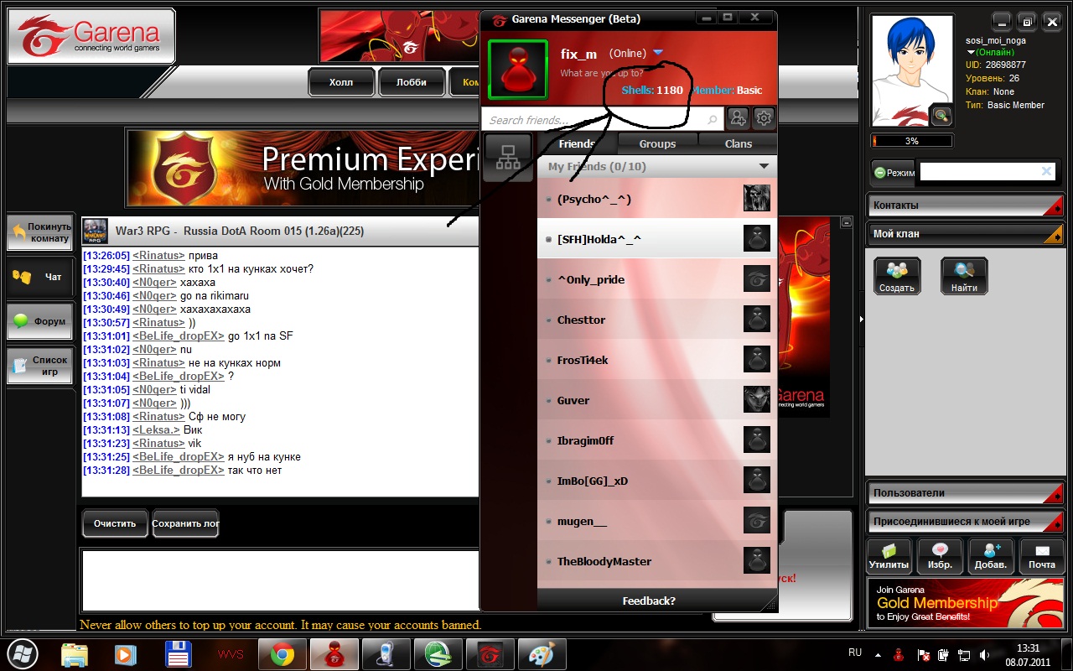
Task: Click the fix_m profile avatar in Messenger
Action: (518, 69)
